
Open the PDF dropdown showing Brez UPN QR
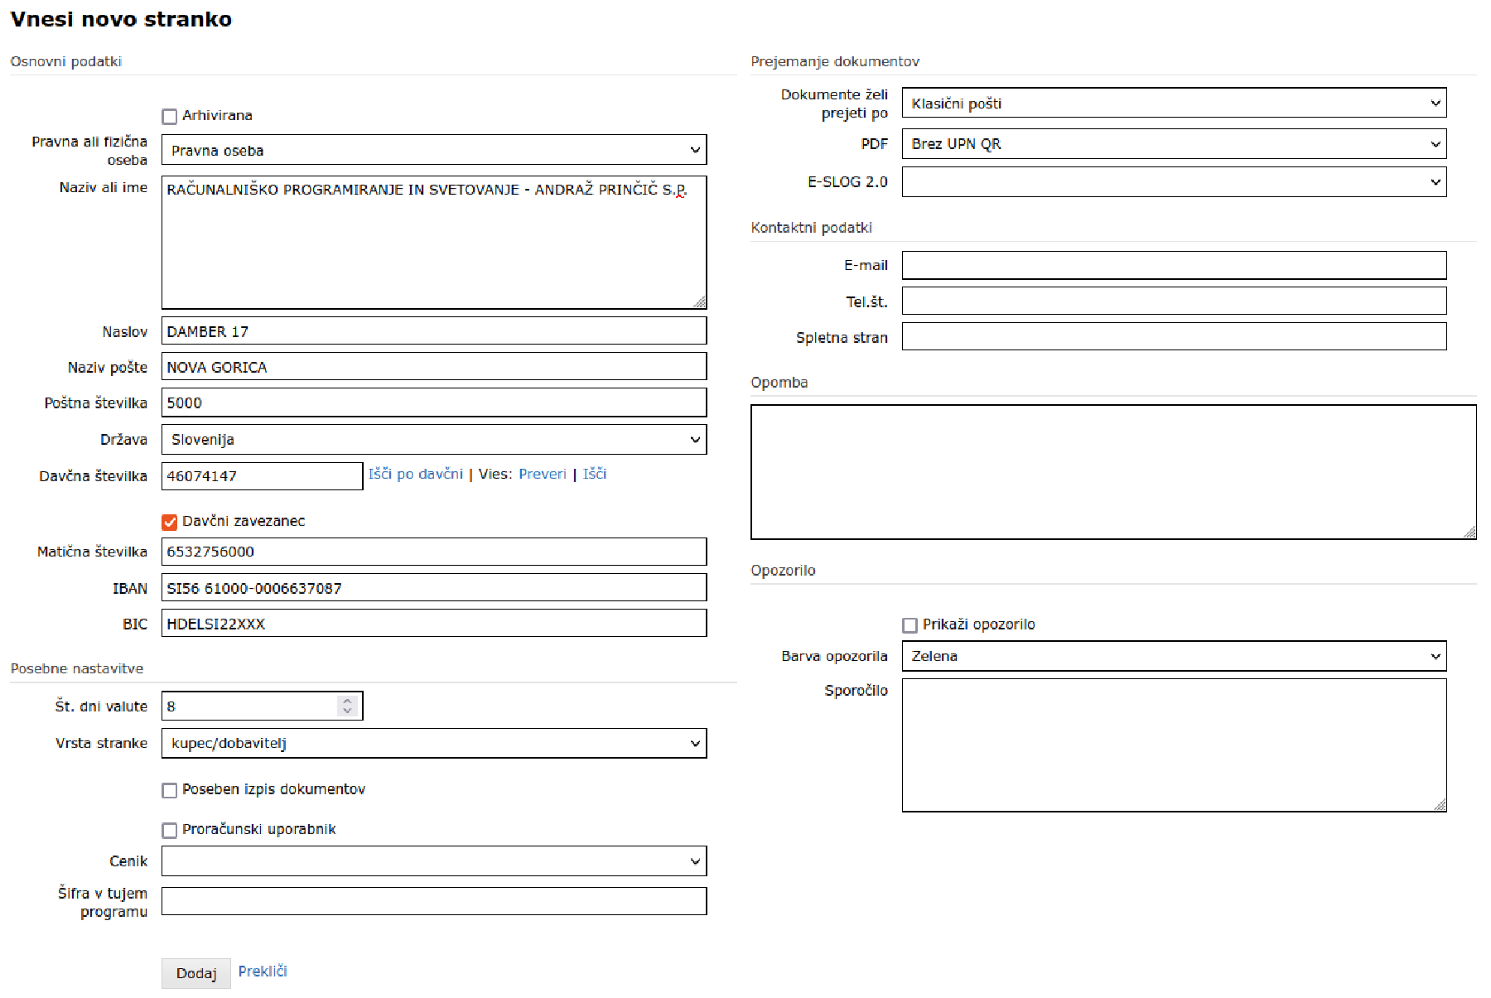point(1173,144)
